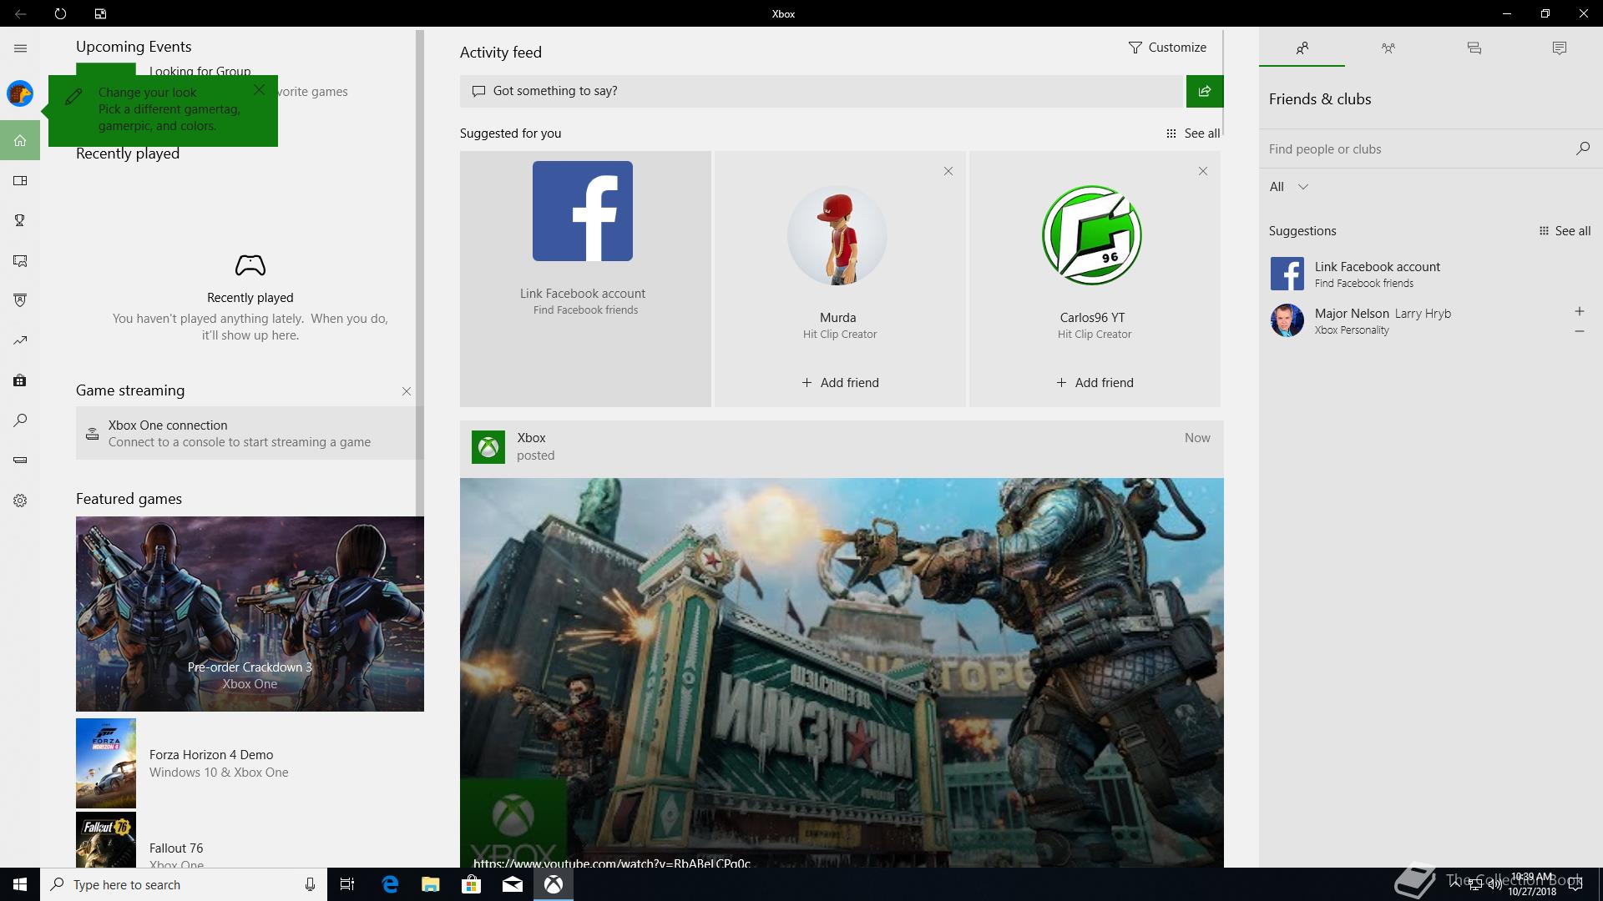The width and height of the screenshot is (1603, 901).
Task: Go to Home in sidebar
Action: pos(20,140)
